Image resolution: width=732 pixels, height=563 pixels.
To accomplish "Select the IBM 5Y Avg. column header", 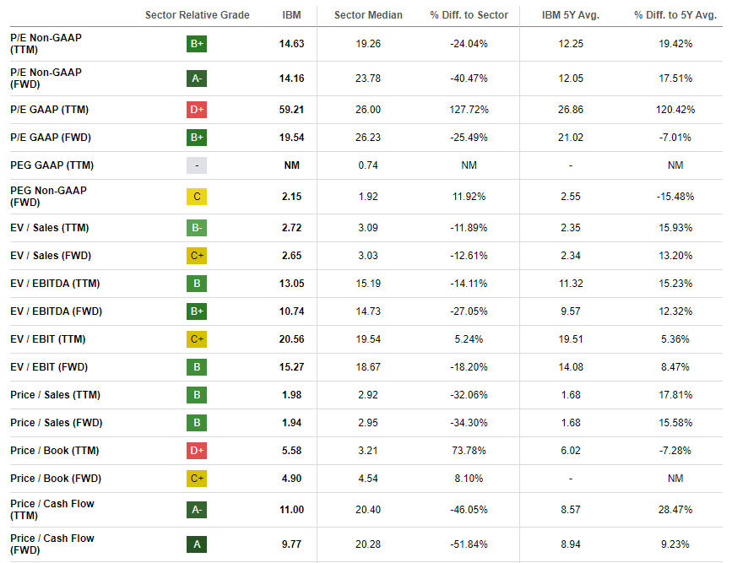I will coord(571,15).
